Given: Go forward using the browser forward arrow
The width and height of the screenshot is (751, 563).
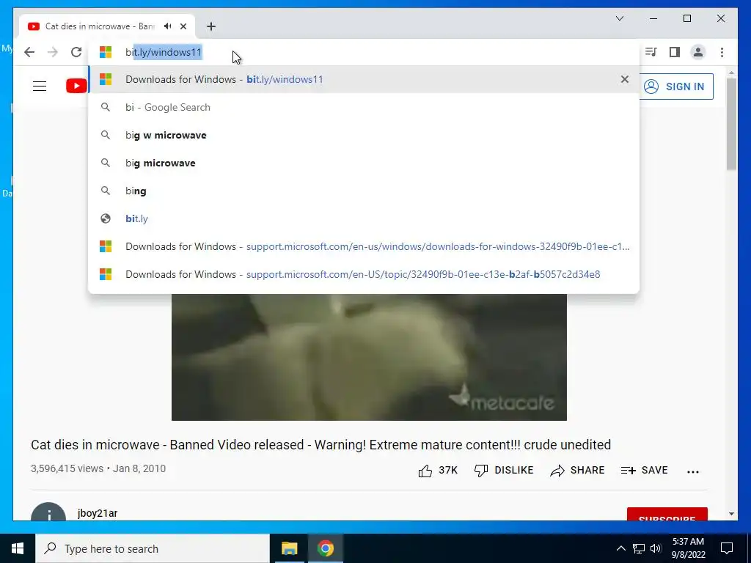Looking at the screenshot, I should click(x=53, y=52).
